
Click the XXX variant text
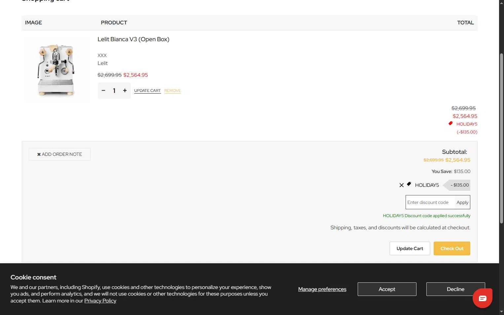[102, 55]
